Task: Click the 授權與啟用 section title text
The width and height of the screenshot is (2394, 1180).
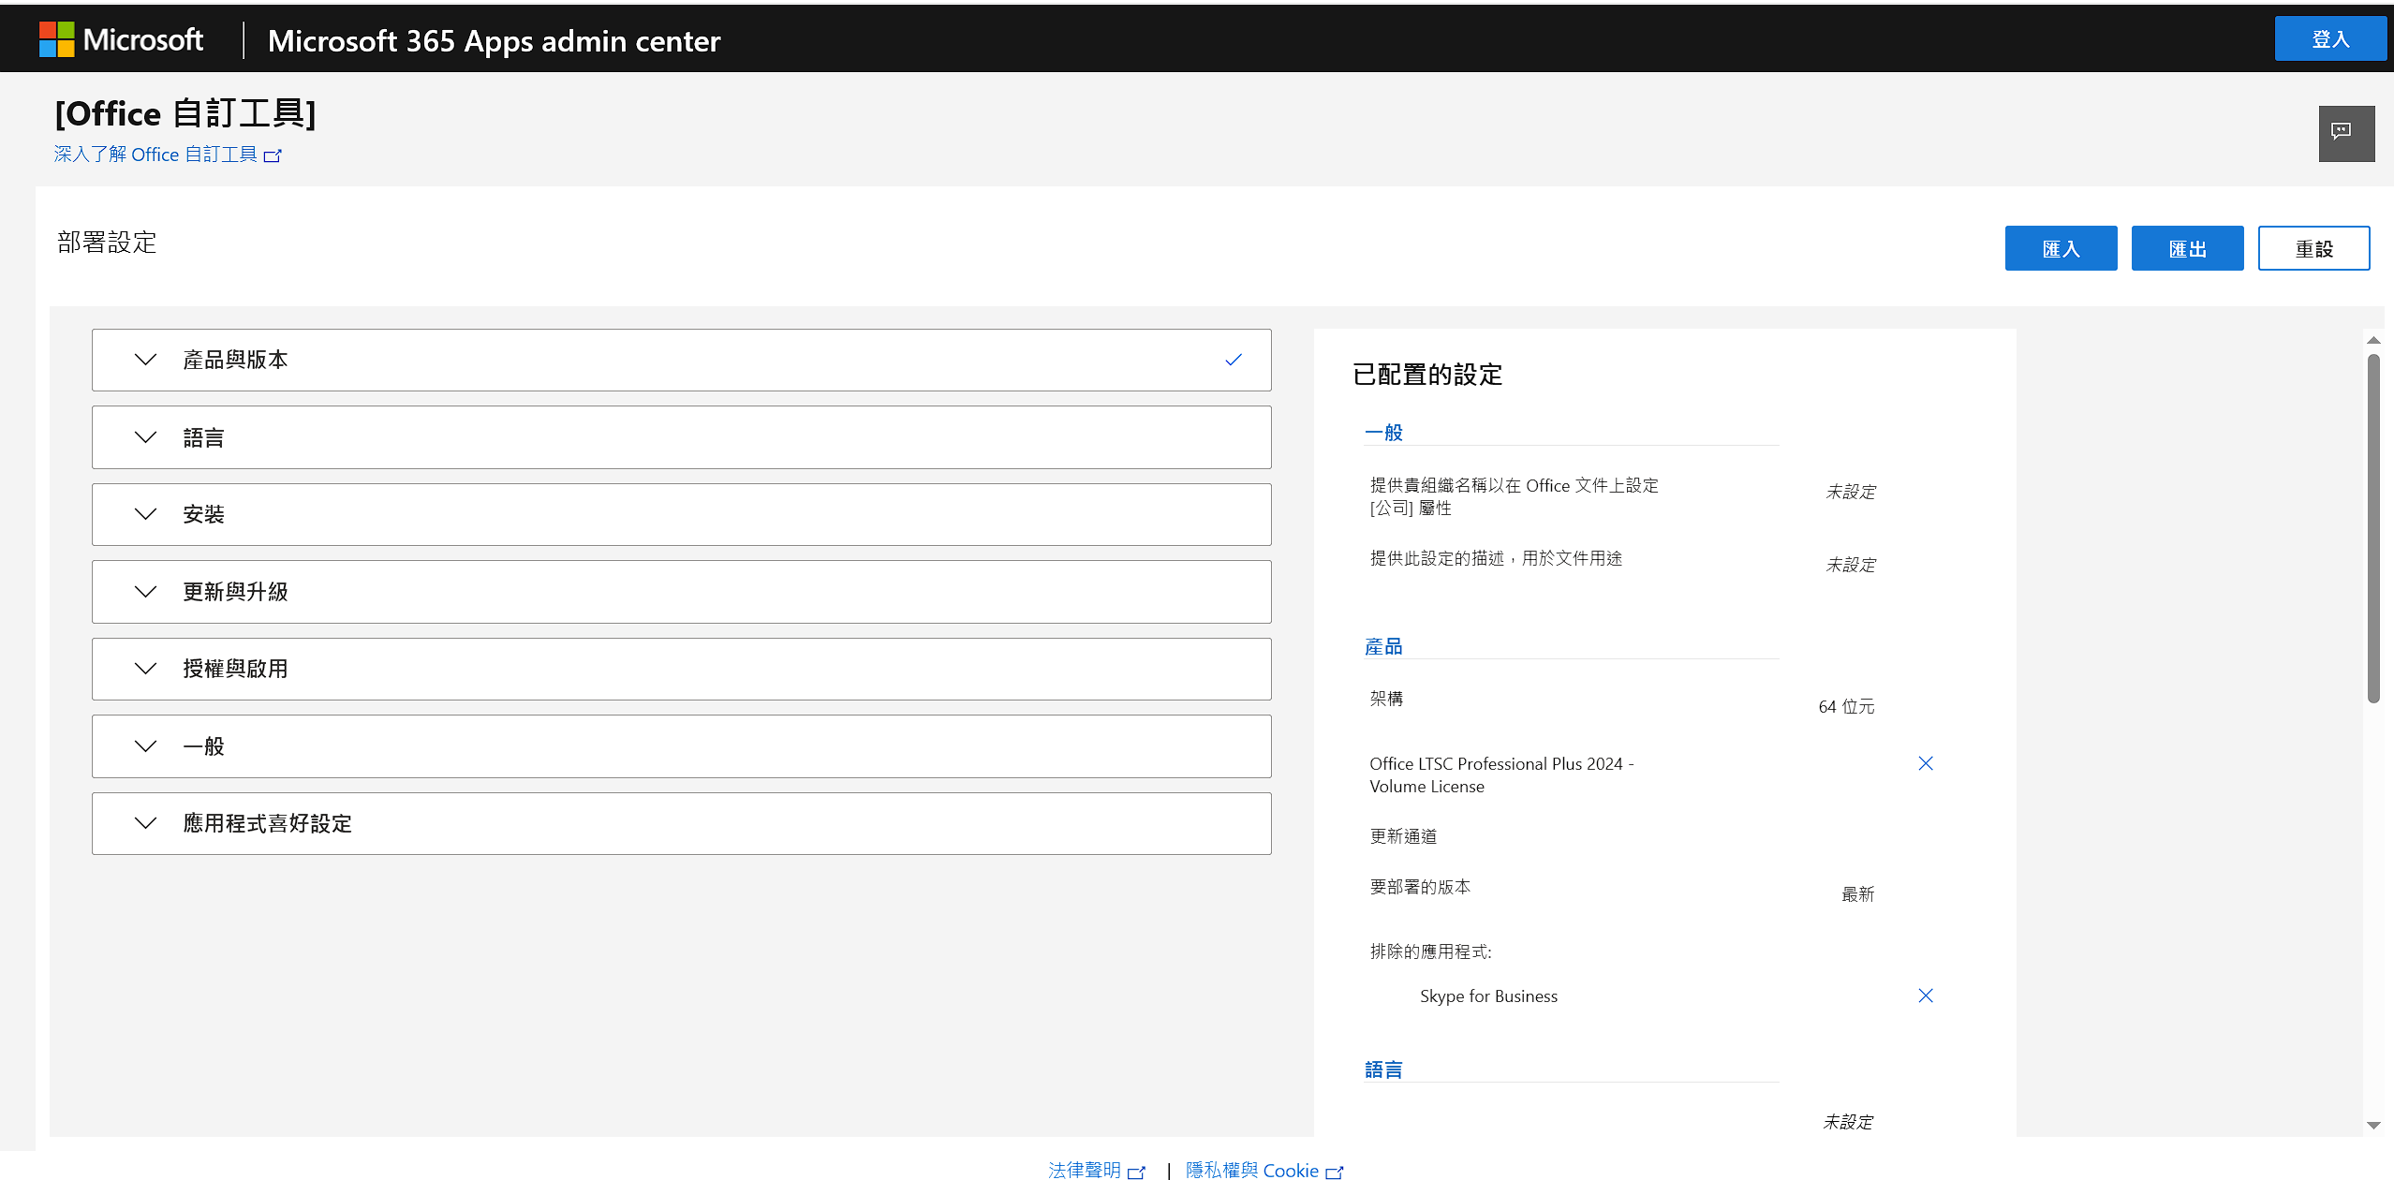Action: [x=235, y=669]
